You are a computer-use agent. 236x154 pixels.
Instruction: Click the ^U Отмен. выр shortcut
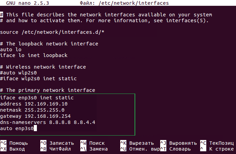click(x=140, y=149)
